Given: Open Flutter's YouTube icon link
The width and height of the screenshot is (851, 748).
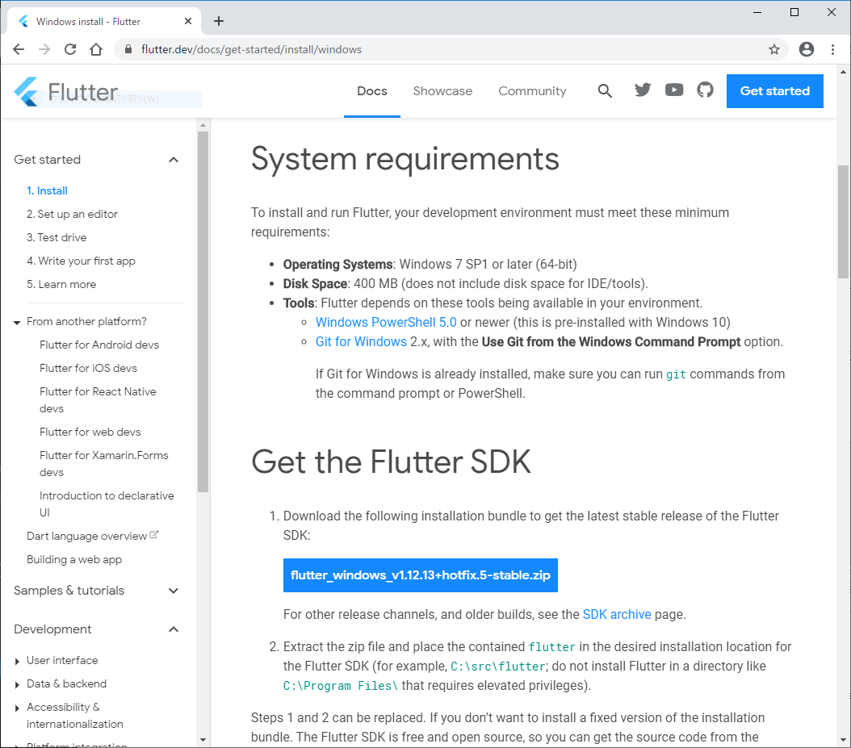Looking at the screenshot, I should tap(674, 90).
